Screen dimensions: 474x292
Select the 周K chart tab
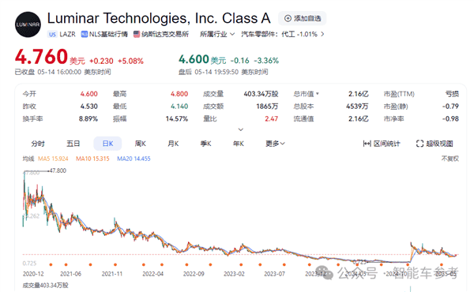[x=141, y=144]
